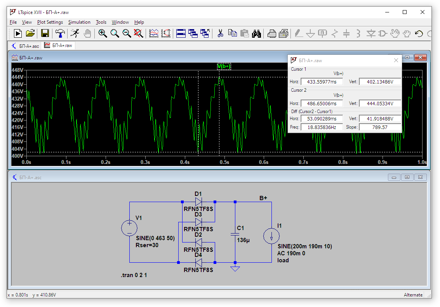Open Find with the binoculars icon
The image size is (440, 307).
256,33
